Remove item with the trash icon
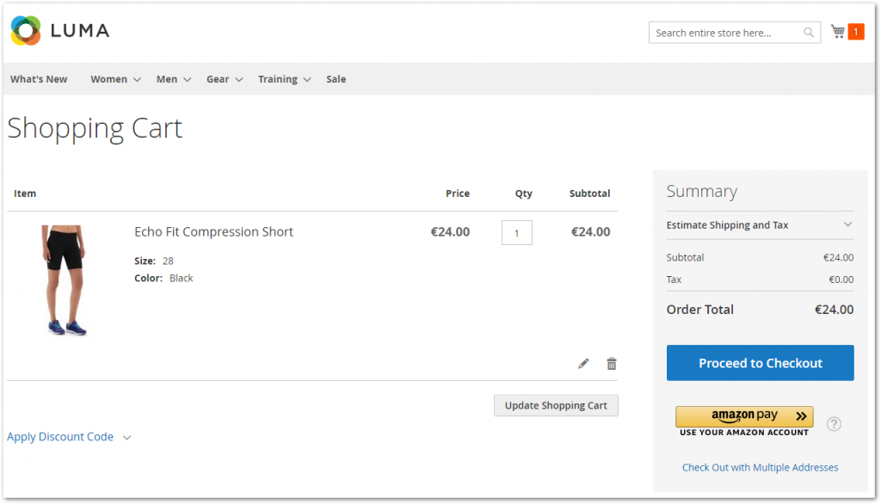 (x=612, y=364)
